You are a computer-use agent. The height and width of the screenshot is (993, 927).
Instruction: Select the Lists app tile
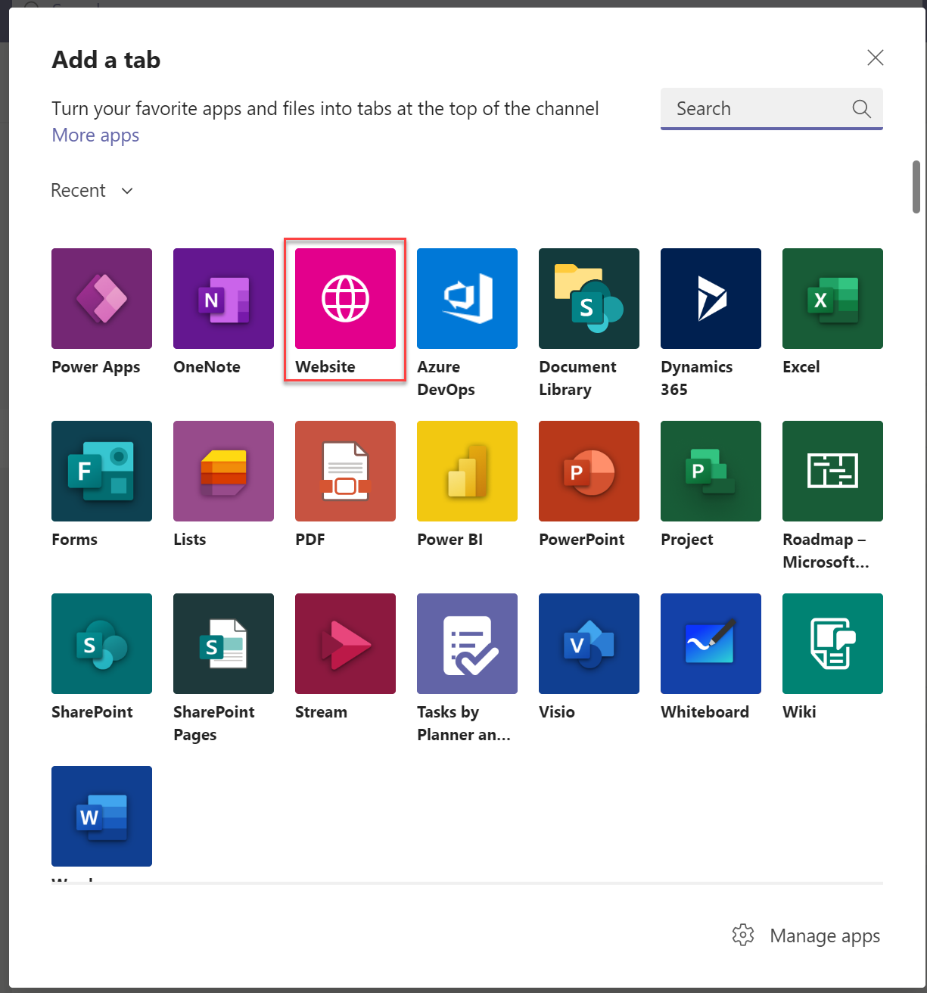click(x=223, y=472)
